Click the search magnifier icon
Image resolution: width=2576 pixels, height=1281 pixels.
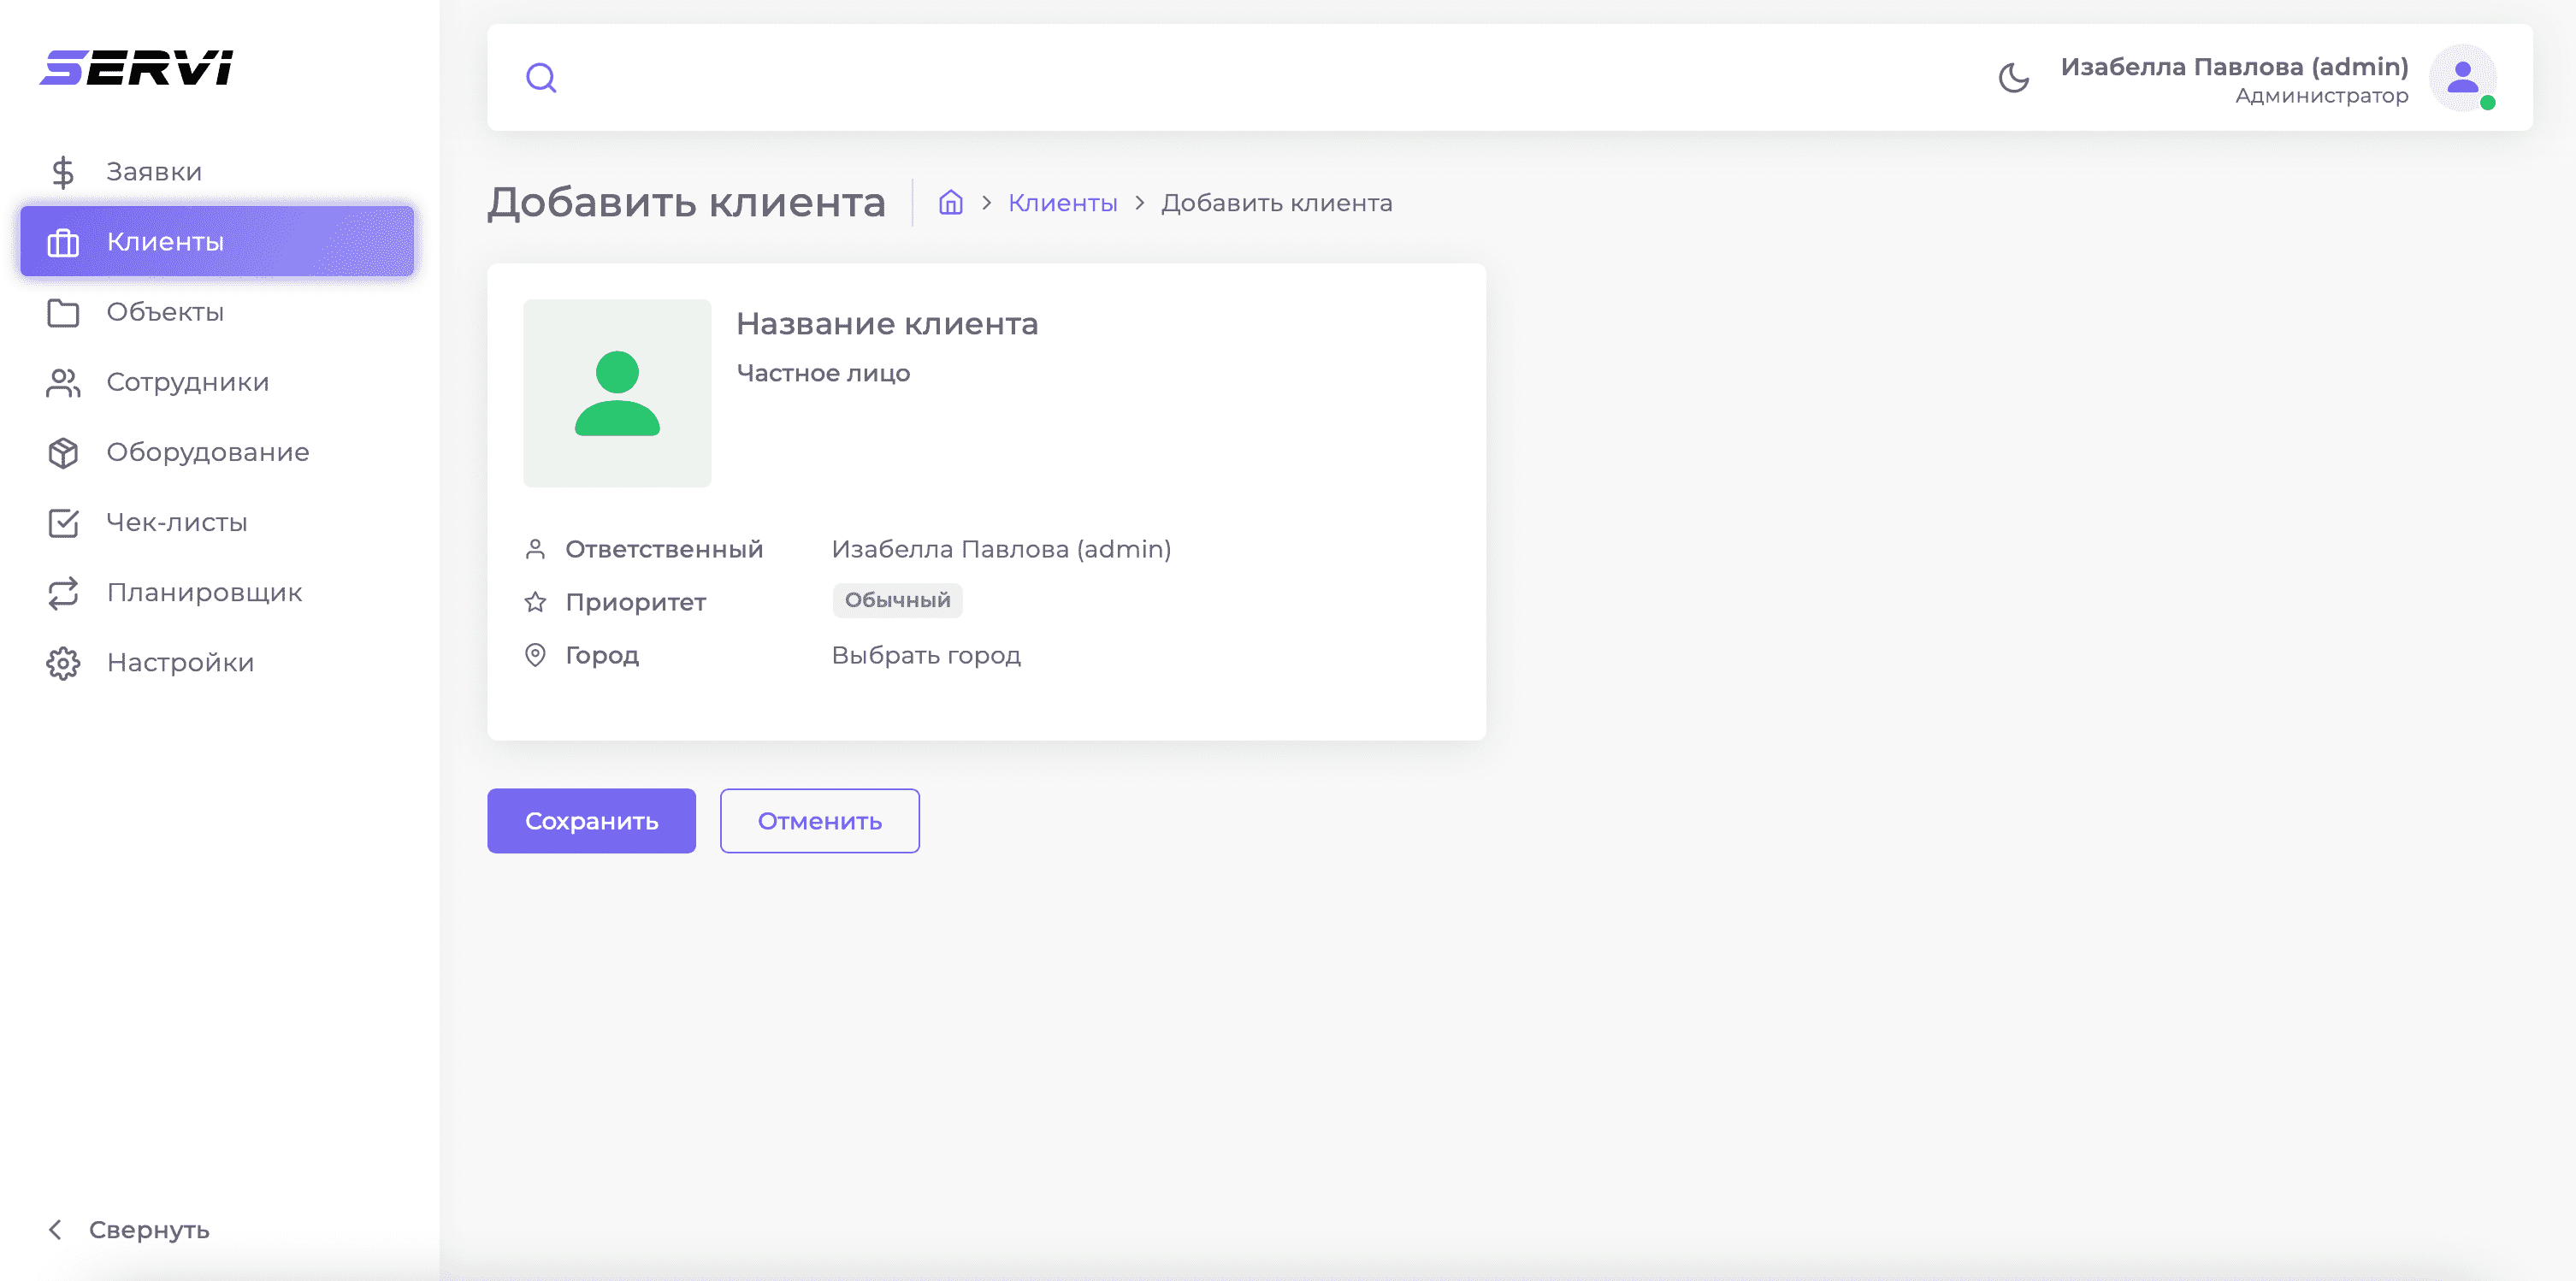[541, 77]
